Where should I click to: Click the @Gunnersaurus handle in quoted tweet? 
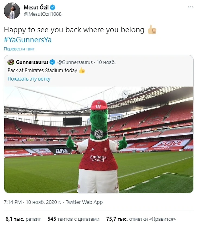coord(75,62)
